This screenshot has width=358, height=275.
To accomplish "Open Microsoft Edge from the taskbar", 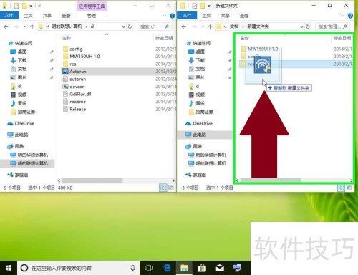I will (x=167, y=268).
